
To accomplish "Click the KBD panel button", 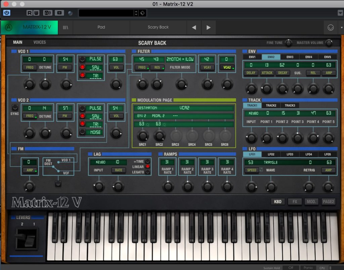I will click(x=278, y=201).
